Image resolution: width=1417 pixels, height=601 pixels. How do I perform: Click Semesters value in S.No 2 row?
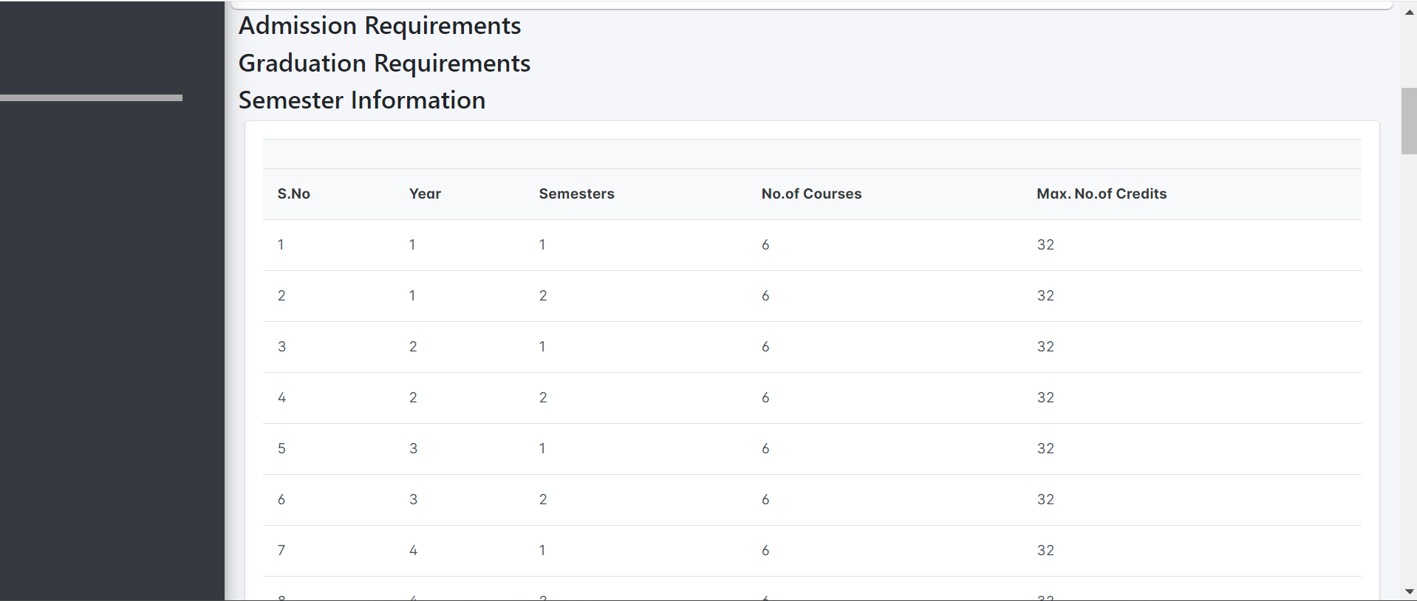click(x=543, y=295)
